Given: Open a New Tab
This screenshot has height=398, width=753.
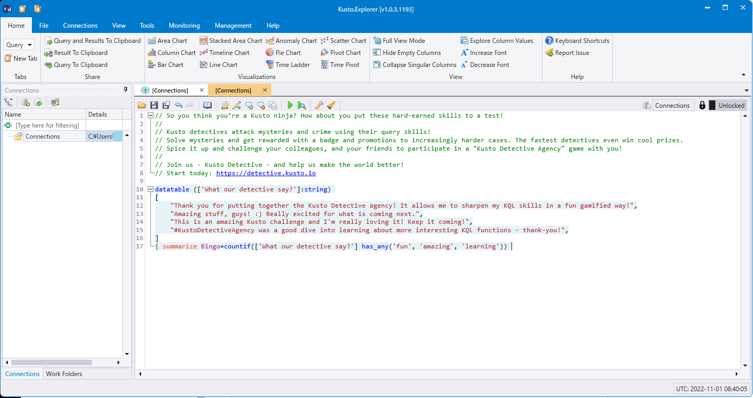Looking at the screenshot, I should coord(21,58).
